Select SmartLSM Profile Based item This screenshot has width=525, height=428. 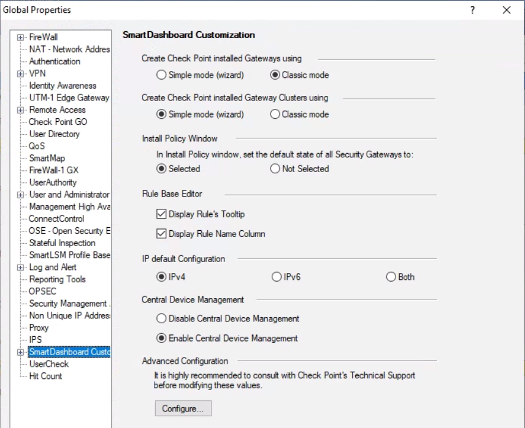pyautogui.click(x=70, y=255)
